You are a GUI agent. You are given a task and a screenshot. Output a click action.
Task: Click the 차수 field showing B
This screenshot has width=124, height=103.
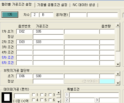[46, 15]
